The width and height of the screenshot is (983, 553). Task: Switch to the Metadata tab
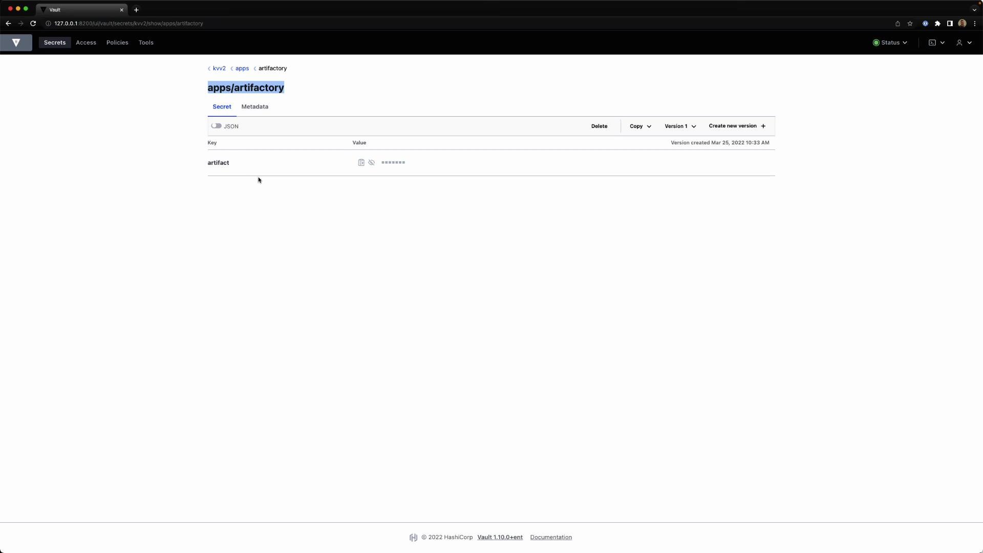255,107
